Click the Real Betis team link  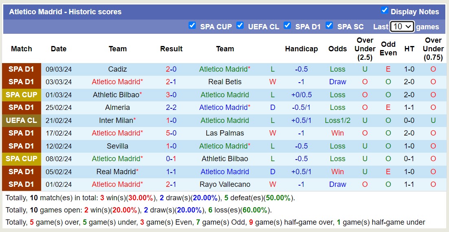(225, 82)
